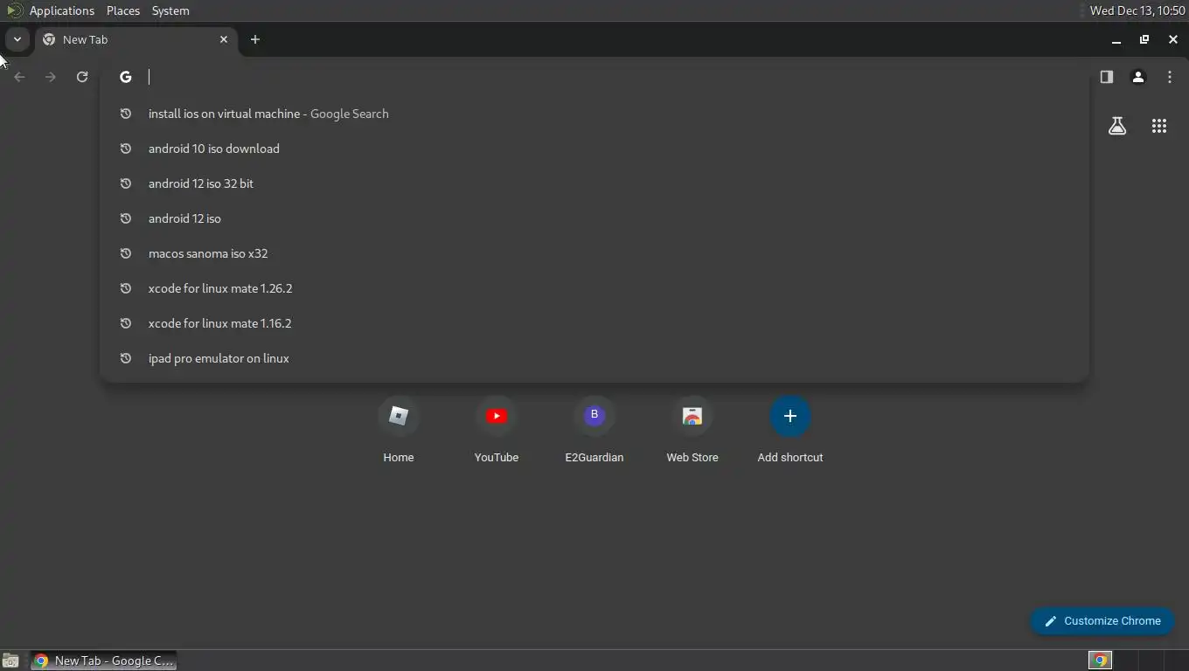Restore the Chrome window size
This screenshot has height=671, width=1189.
click(x=1144, y=39)
